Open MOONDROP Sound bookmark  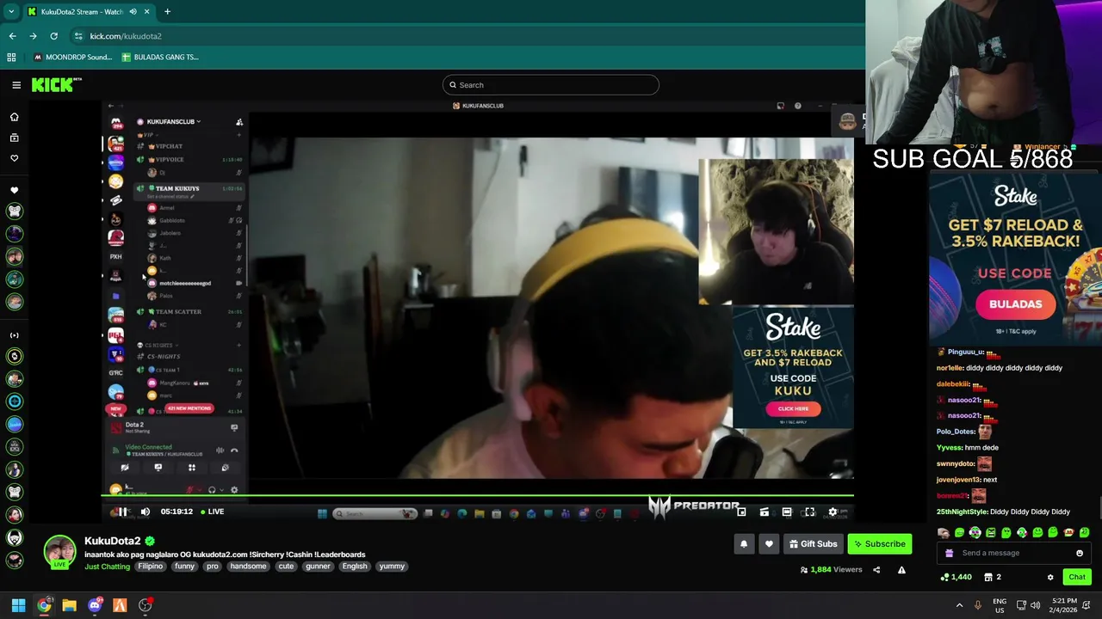click(x=72, y=58)
